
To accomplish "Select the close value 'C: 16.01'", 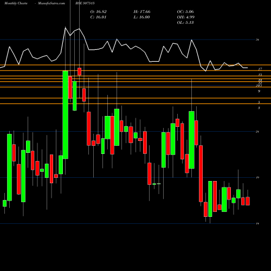I will (x=98, y=17).
